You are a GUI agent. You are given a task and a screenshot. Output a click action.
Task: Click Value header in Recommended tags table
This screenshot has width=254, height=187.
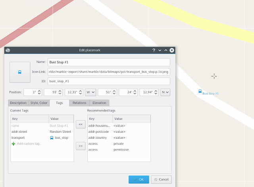(132, 119)
